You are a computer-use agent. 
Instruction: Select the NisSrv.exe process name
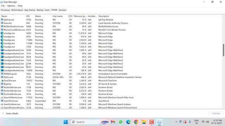coord(8,77)
